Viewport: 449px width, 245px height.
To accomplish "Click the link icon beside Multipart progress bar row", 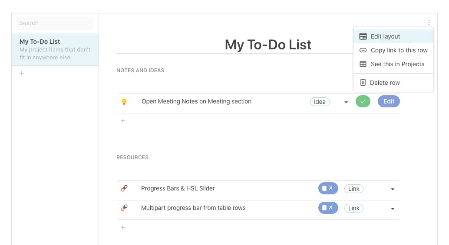I will point(124,208).
